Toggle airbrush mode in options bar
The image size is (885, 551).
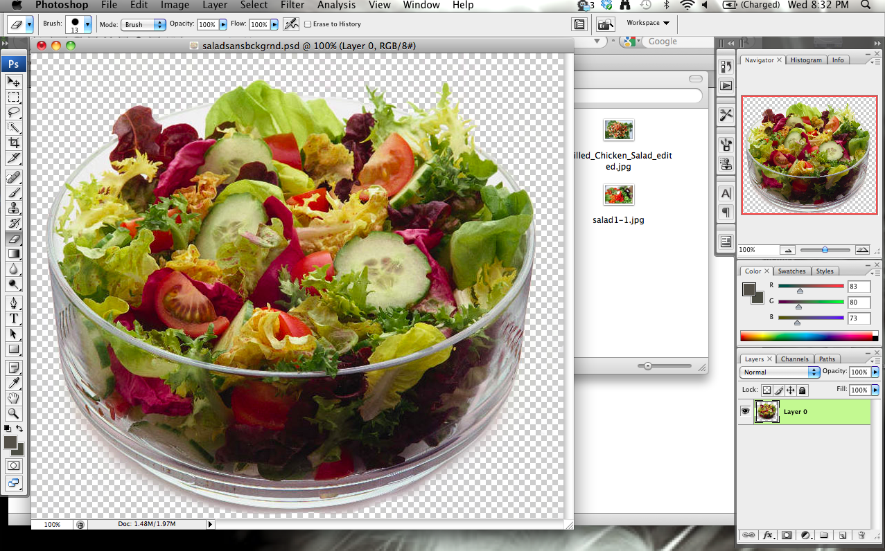coord(291,24)
